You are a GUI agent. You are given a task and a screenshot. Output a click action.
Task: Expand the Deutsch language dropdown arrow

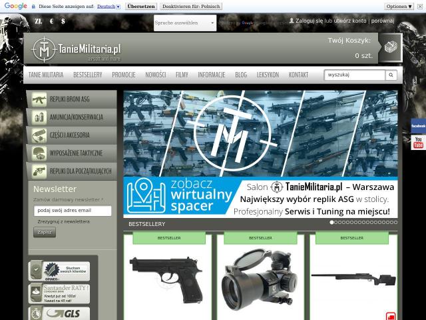tap(118, 7)
